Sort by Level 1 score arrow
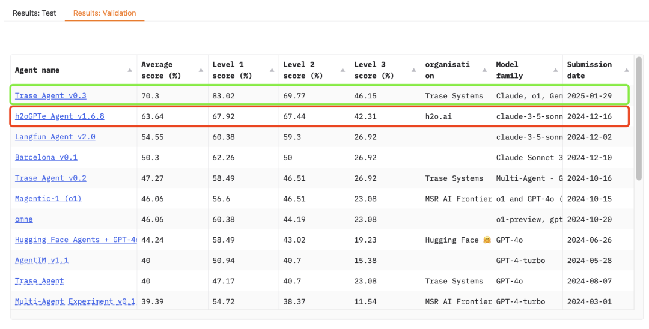The width and height of the screenshot is (649, 329). click(272, 70)
